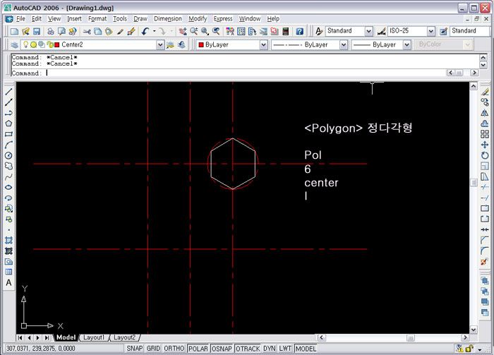
Task: Click the Undo arrow icon
Action: [145, 31]
